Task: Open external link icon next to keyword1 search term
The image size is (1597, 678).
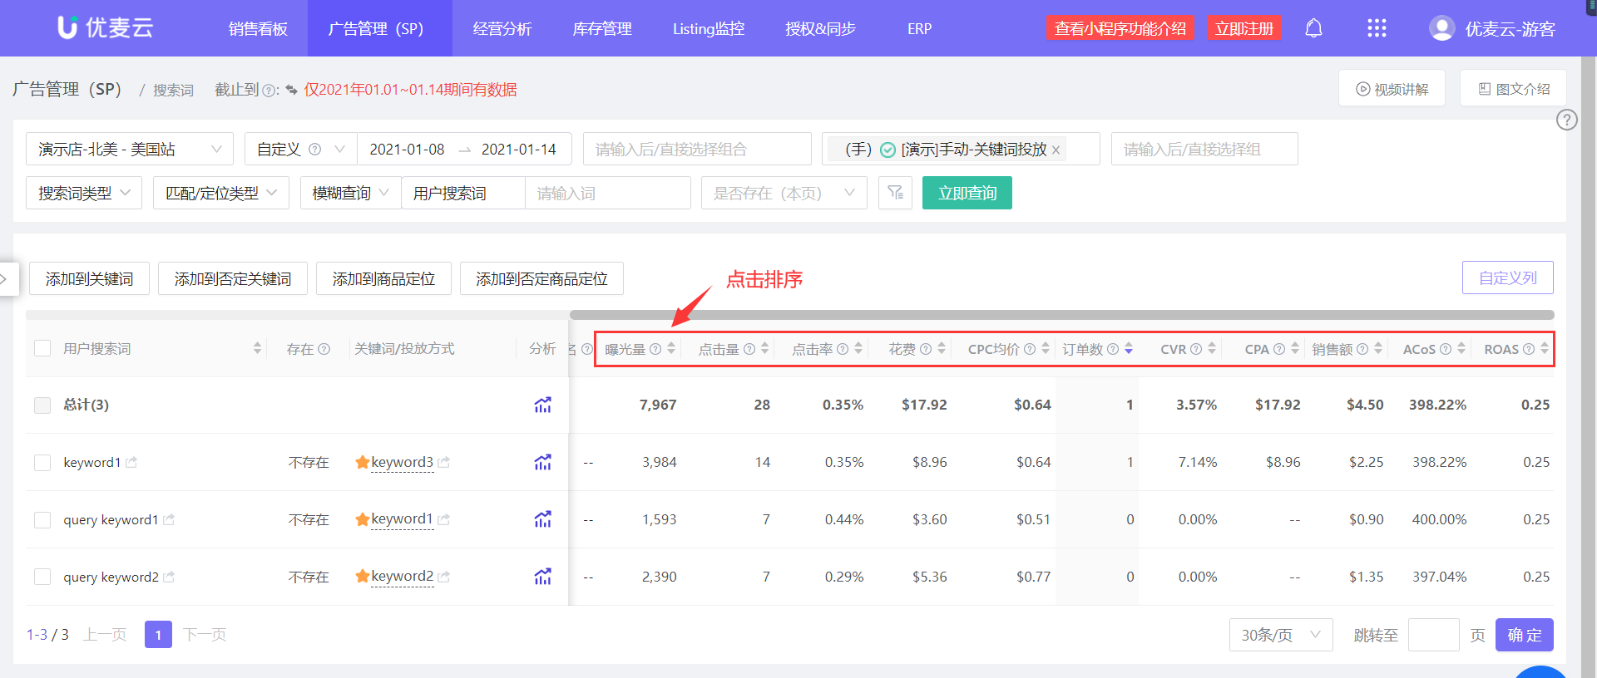Action: pos(131,462)
